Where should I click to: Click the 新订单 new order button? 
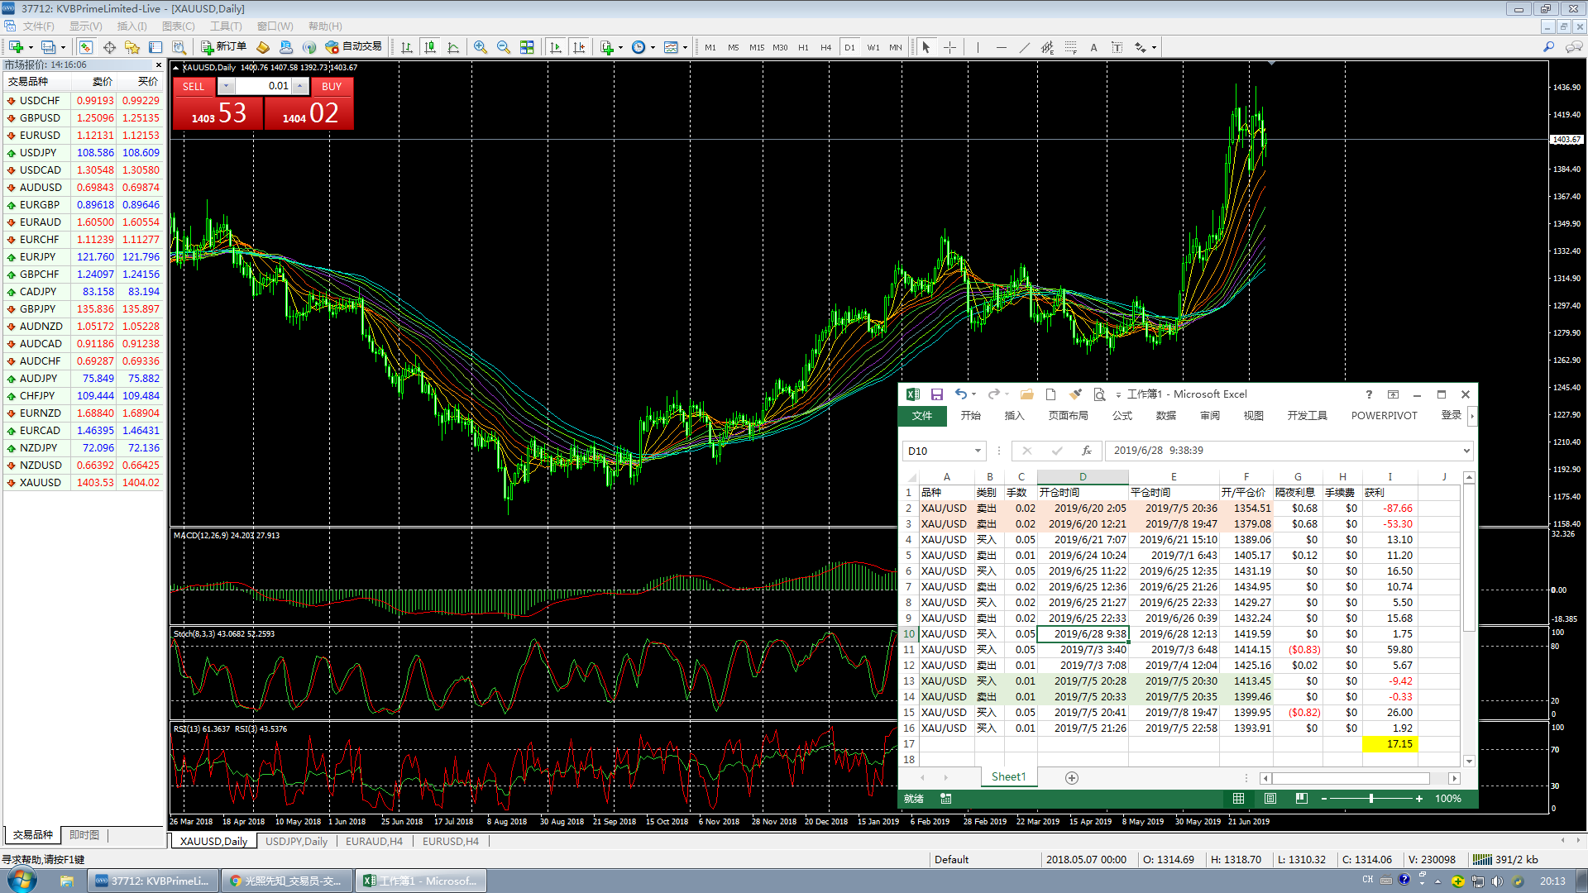click(x=224, y=47)
